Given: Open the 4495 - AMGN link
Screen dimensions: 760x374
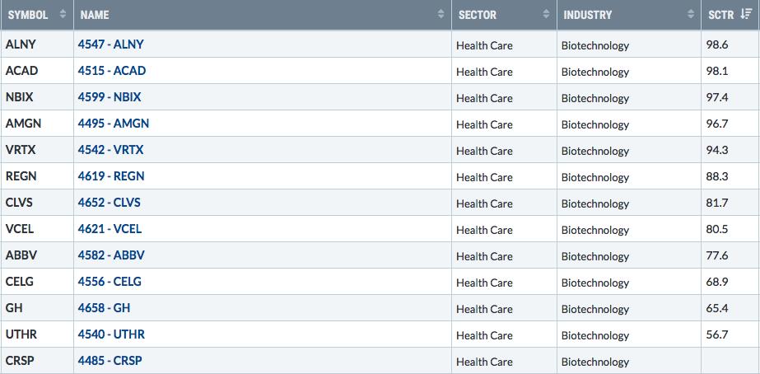Looking at the screenshot, I should pyautogui.click(x=114, y=124).
